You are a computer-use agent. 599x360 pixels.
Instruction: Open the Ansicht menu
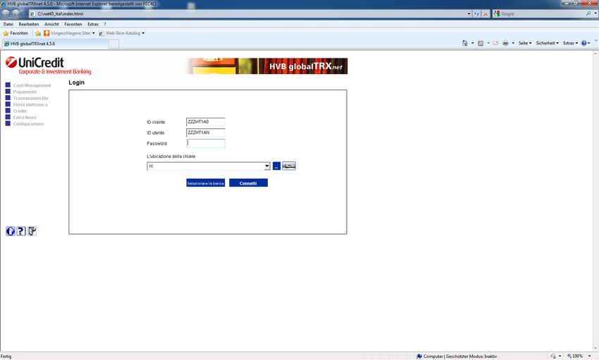click(x=51, y=24)
